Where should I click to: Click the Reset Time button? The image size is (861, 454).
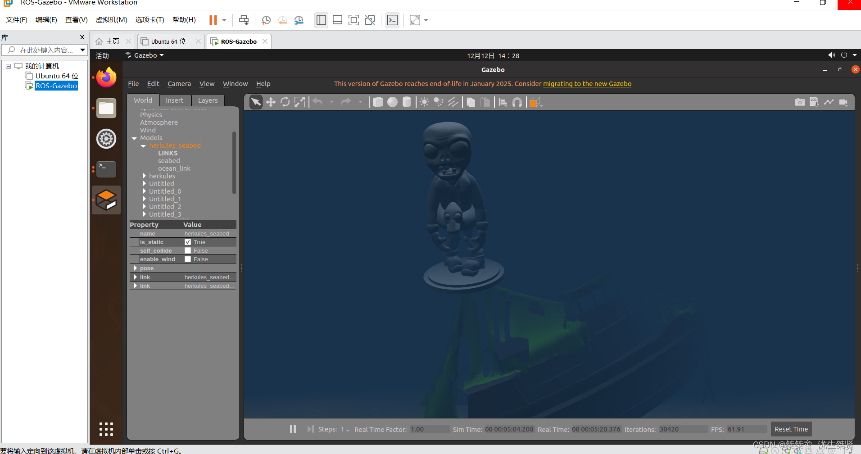[791, 429]
